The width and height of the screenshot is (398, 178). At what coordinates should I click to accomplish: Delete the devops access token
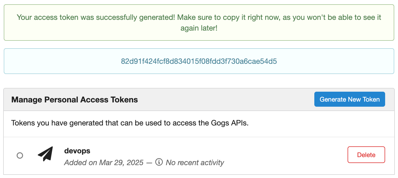[x=366, y=155]
